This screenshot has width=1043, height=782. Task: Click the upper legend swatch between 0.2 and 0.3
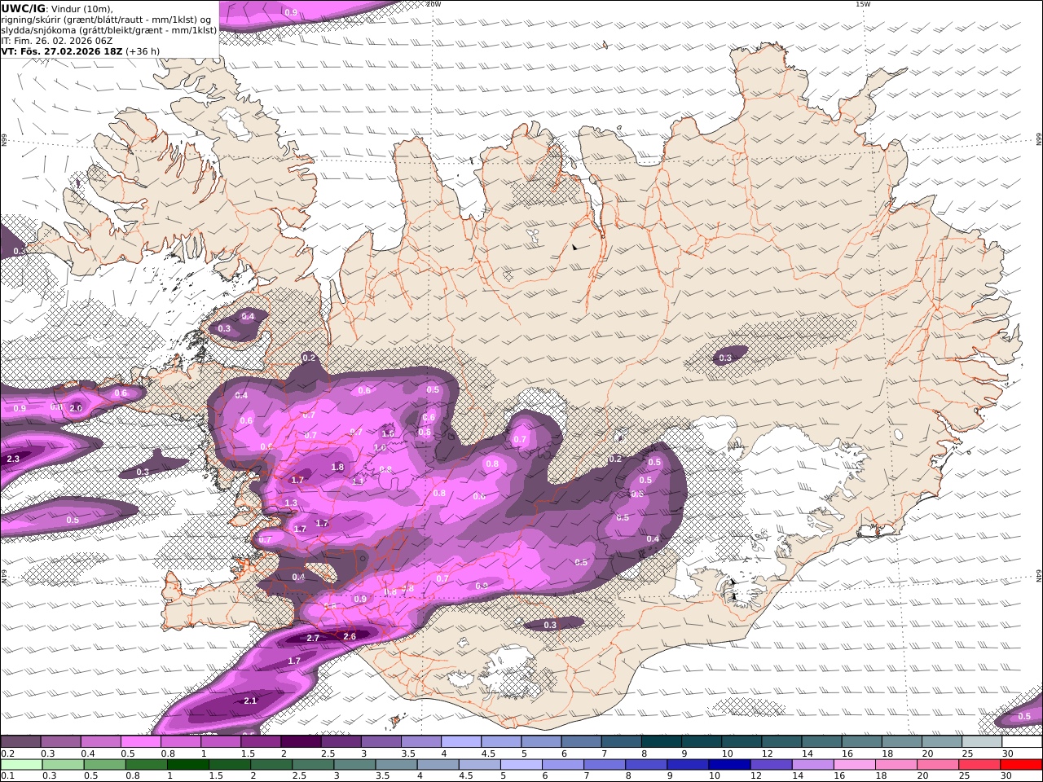click(20, 741)
